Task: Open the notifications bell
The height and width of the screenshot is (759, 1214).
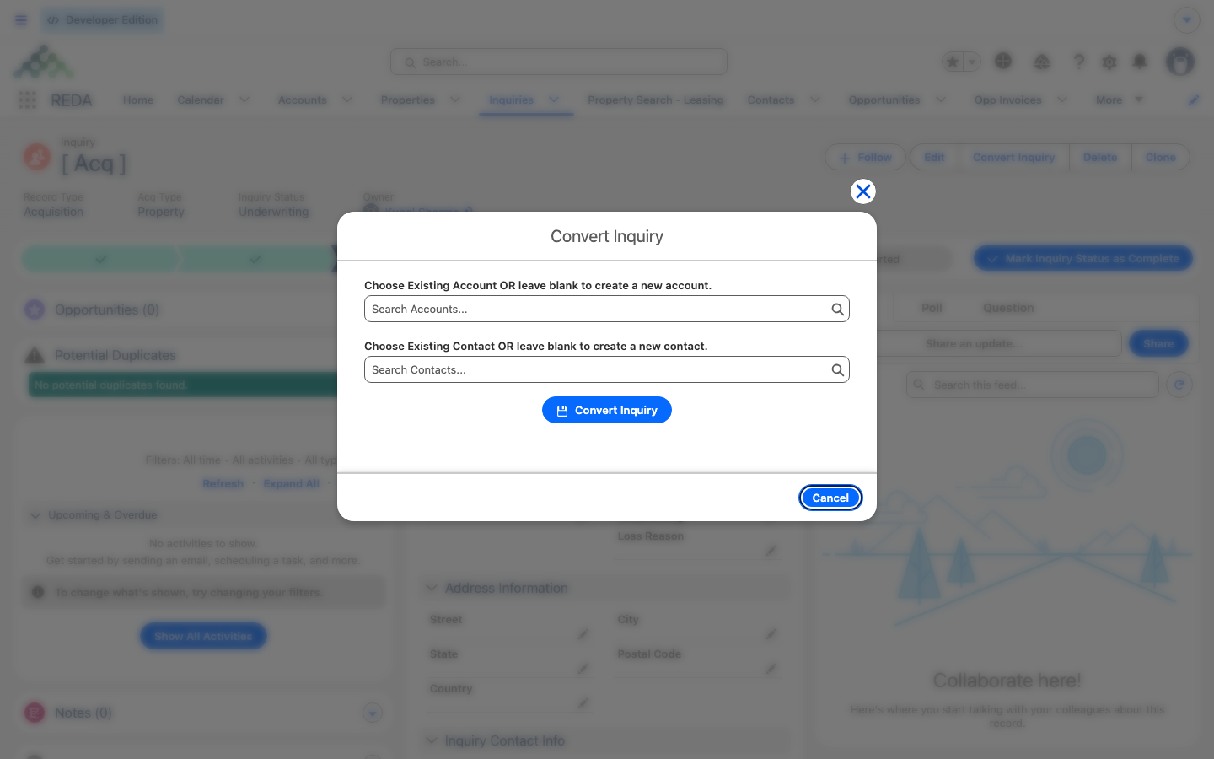Action: click(1140, 62)
